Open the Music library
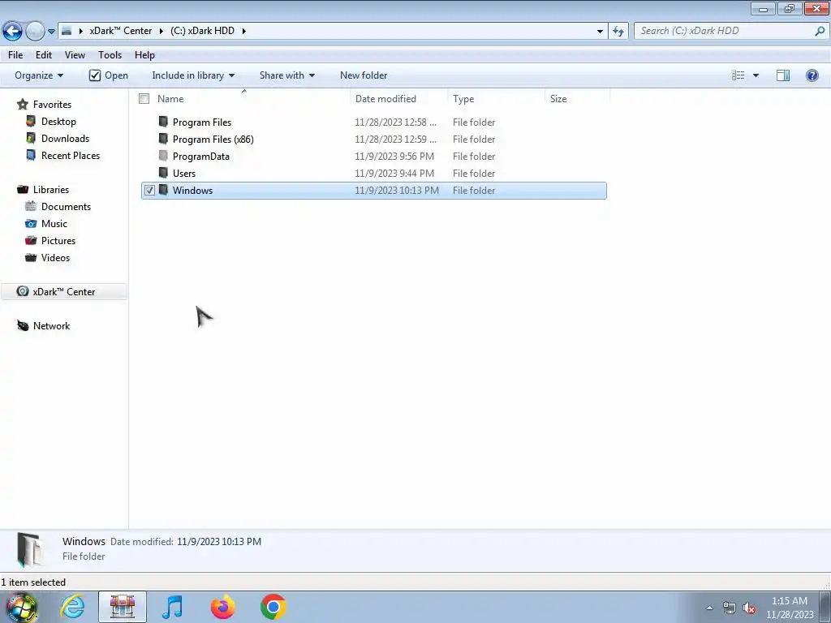This screenshot has width=831, height=623. [x=54, y=224]
